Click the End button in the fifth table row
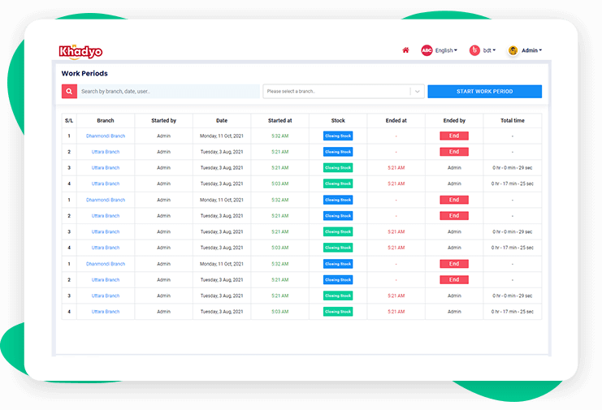The image size is (602, 410). [454, 200]
